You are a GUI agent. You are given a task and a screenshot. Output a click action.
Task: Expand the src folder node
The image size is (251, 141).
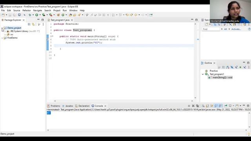click(5, 34)
